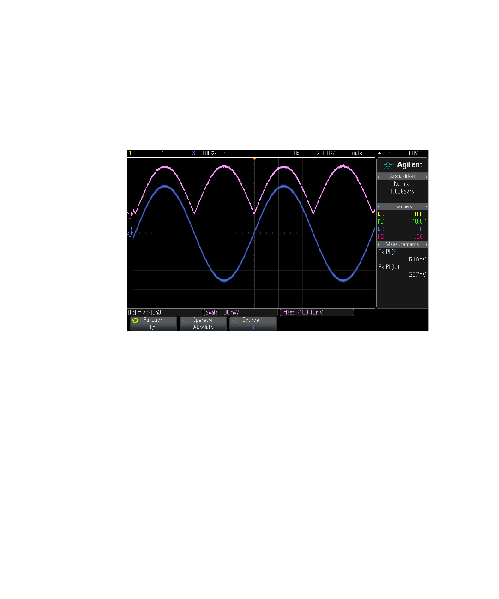The image size is (499, 599).
Task: Click the green channel 2 DC 10.0:1 row
Action: click(x=402, y=221)
